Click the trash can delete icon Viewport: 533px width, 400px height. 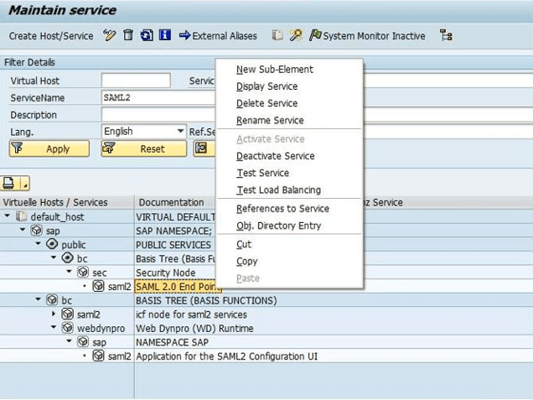coord(128,35)
